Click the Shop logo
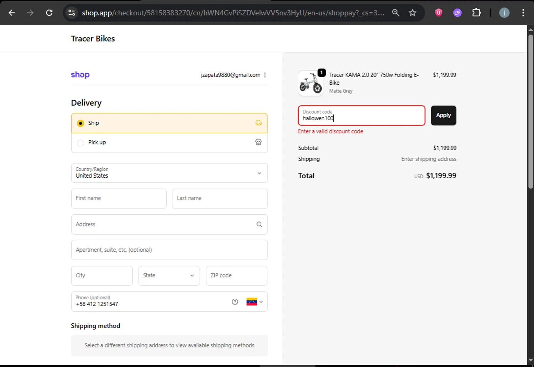The image size is (534, 367). tap(80, 75)
